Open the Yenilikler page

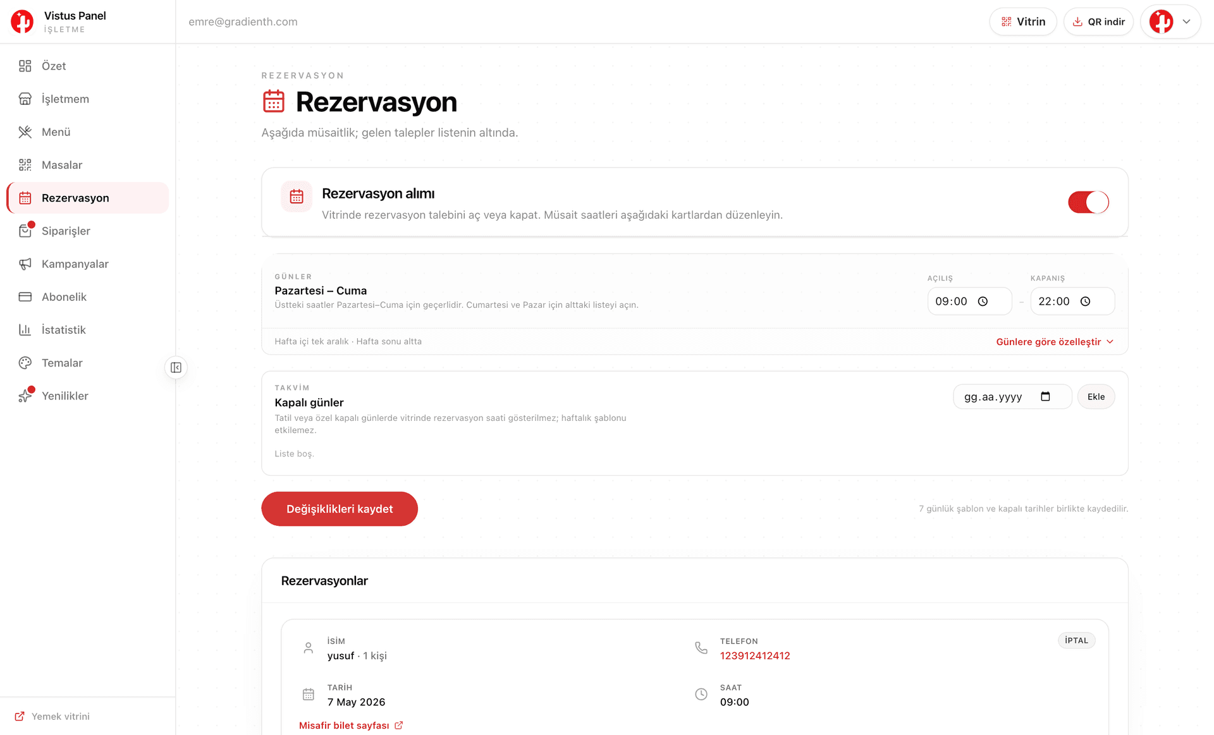tap(88, 396)
